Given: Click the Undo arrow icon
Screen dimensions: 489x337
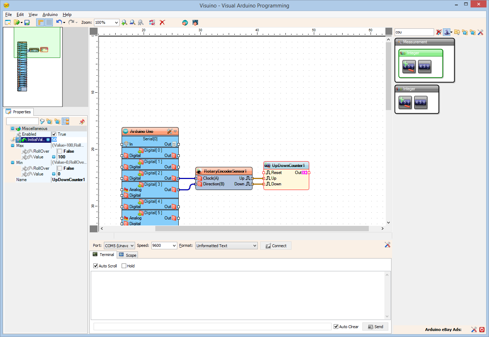Looking at the screenshot, I should pos(59,22).
